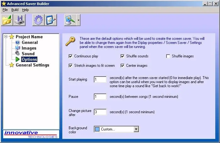Open the arrow beside monitor preview icon
Screen dimensions: 220x143
click(78, 20)
